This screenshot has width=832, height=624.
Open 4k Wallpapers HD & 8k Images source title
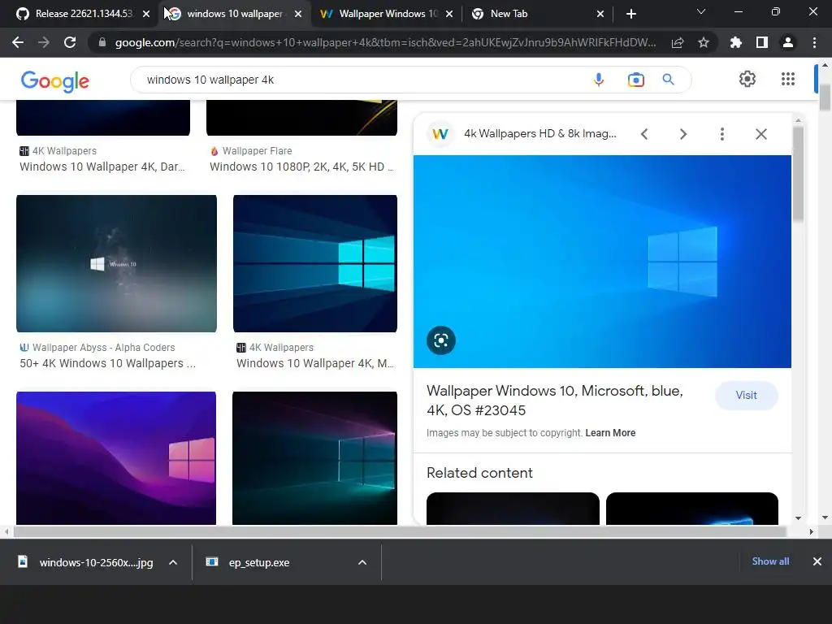pos(540,134)
